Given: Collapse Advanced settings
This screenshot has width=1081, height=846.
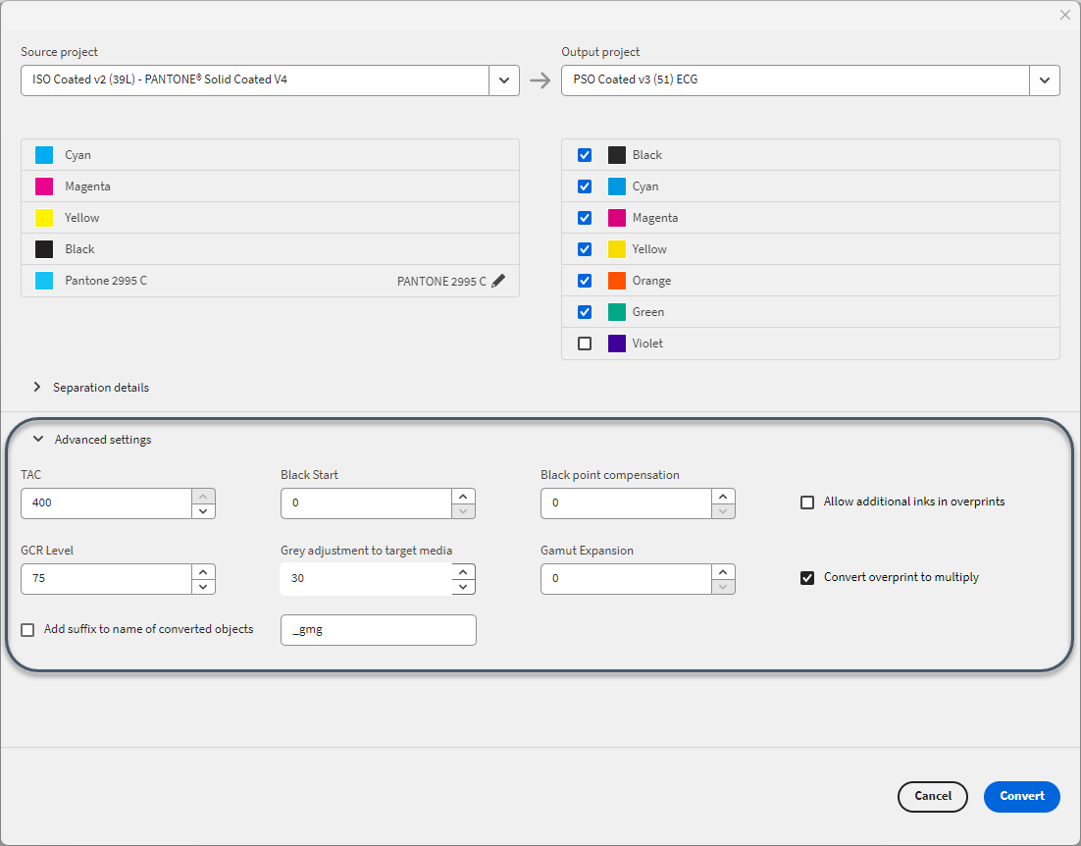Looking at the screenshot, I should pyautogui.click(x=38, y=440).
